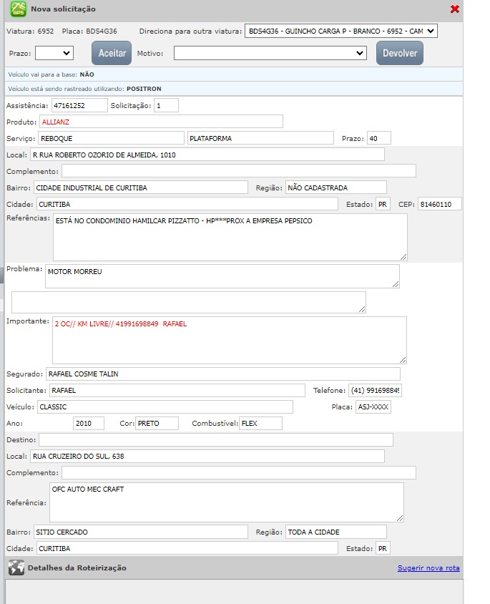This screenshot has width=490, height=604.
Task: Click the Problema text area showing MOTOR MORREU
Action: pos(222,276)
